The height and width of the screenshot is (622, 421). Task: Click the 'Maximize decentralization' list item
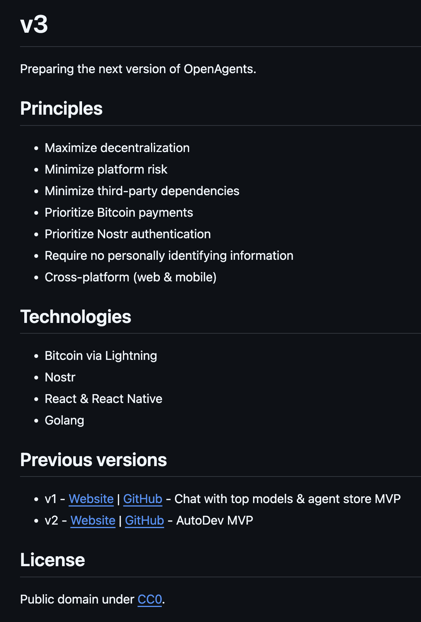coord(117,148)
